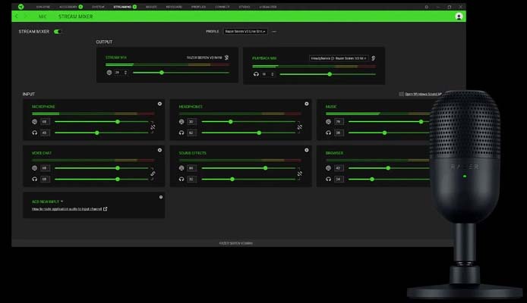527x303 pixels.
Task: Open the Headphones channel settings gear
Action: click(x=306, y=104)
